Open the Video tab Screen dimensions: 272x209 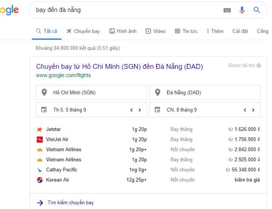156,31
